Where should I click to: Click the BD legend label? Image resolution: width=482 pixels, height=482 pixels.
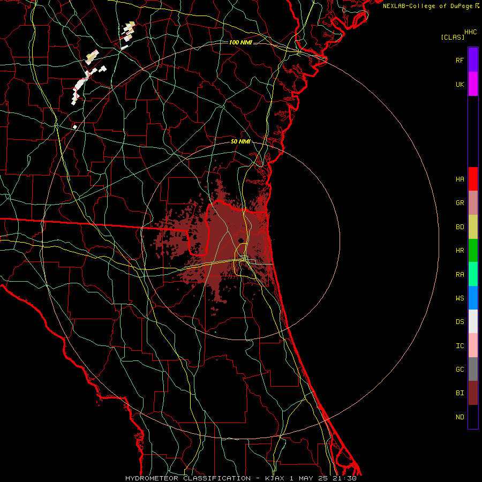460,227
